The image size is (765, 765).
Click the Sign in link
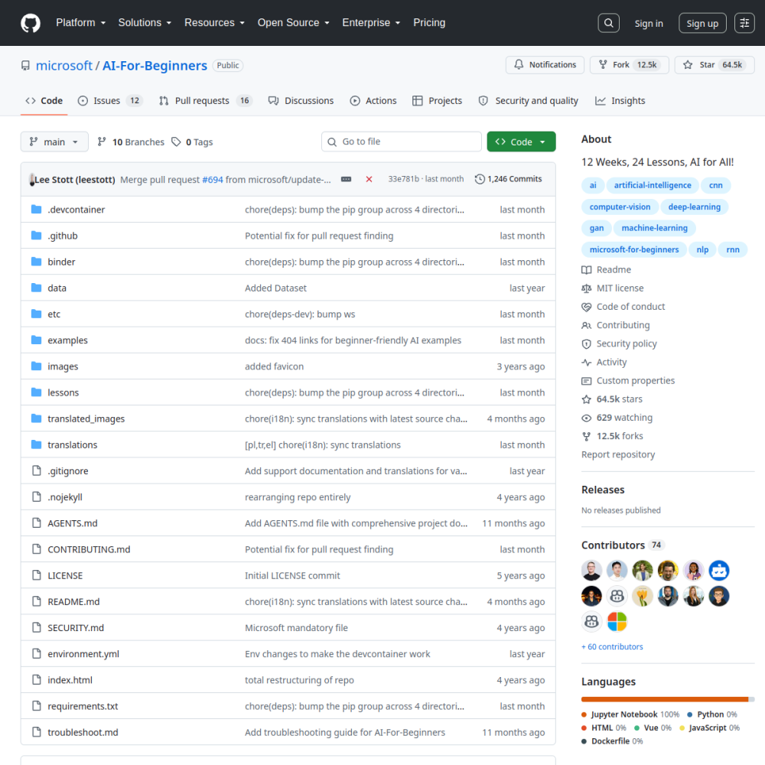[x=649, y=24]
